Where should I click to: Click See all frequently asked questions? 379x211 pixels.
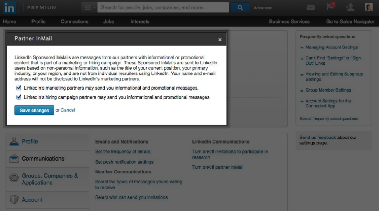point(329,119)
